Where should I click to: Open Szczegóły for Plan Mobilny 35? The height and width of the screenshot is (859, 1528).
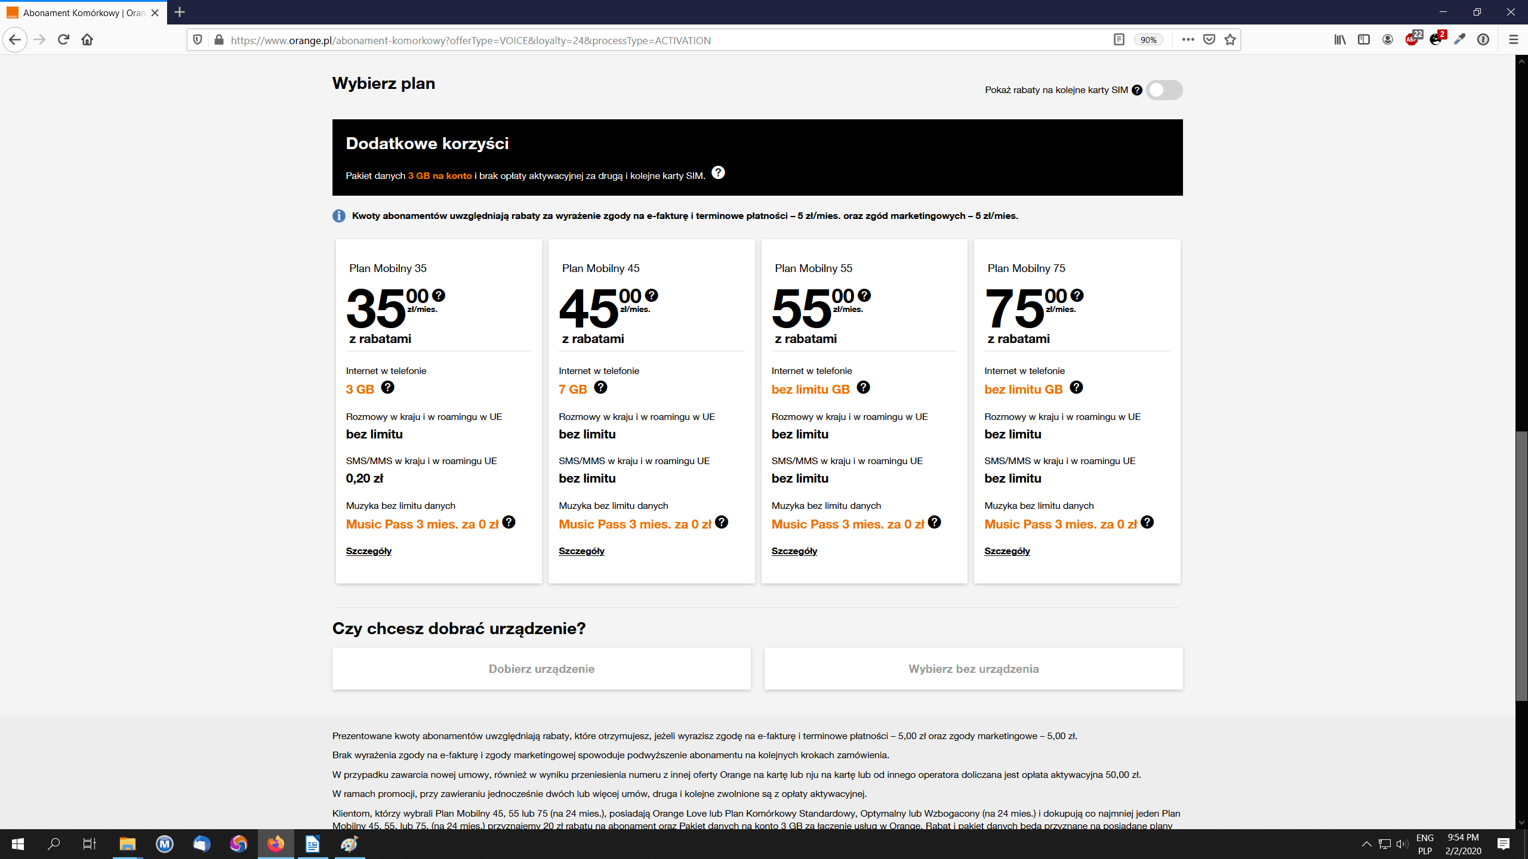[x=369, y=551]
